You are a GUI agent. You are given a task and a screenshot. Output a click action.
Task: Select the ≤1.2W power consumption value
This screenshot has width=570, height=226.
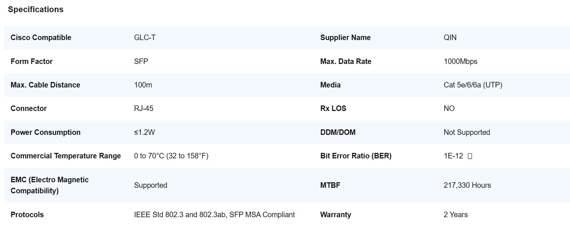pos(144,132)
